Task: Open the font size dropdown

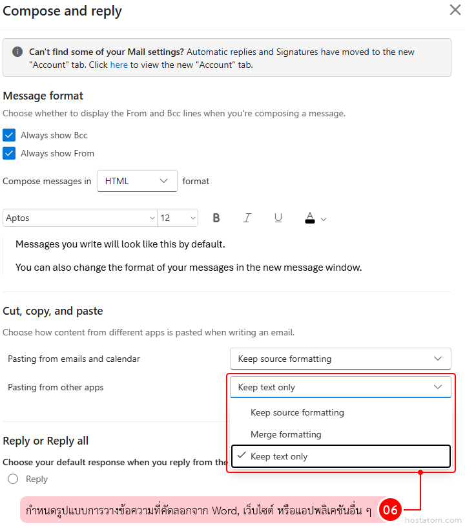Action: pyautogui.click(x=178, y=218)
